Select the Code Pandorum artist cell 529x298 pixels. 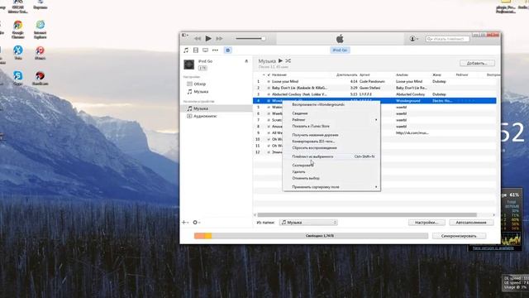(x=372, y=81)
